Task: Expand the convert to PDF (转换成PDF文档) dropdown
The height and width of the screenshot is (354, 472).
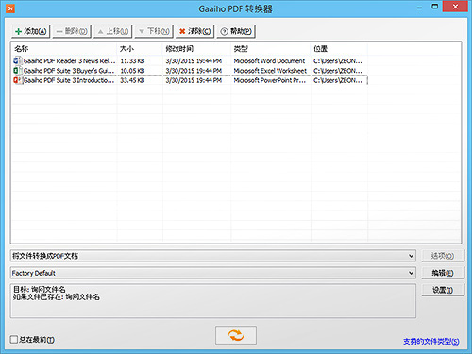Action: tap(212, 256)
